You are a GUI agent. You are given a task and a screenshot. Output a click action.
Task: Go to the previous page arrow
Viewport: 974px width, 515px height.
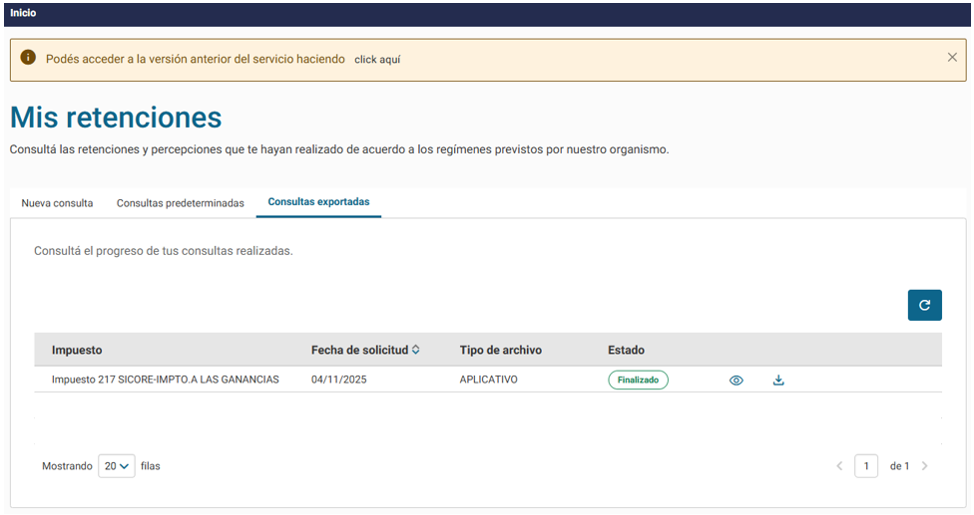839,466
